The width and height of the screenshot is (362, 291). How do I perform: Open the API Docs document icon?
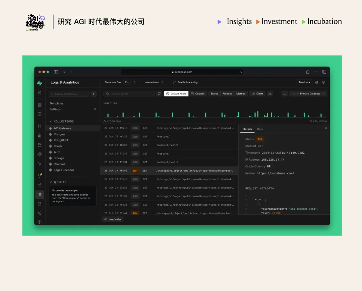click(x=40, y=204)
